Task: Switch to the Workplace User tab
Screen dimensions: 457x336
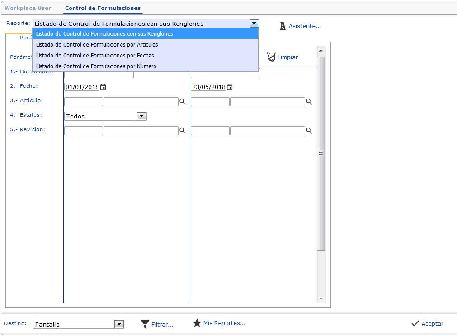Action: click(28, 8)
